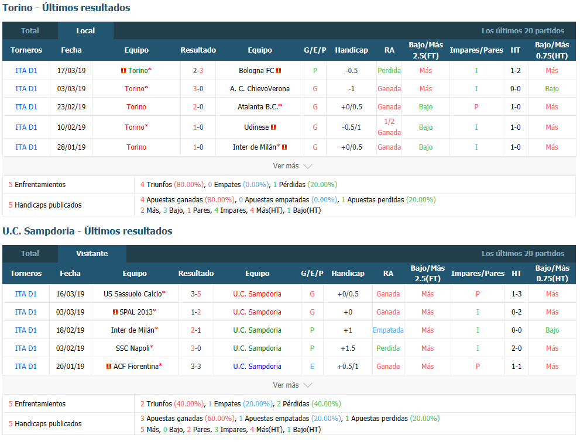Open ITA D1 link in the Sampdoria 18/02/19 row
The width and height of the screenshot is (580, 442).
click(26, 330)
